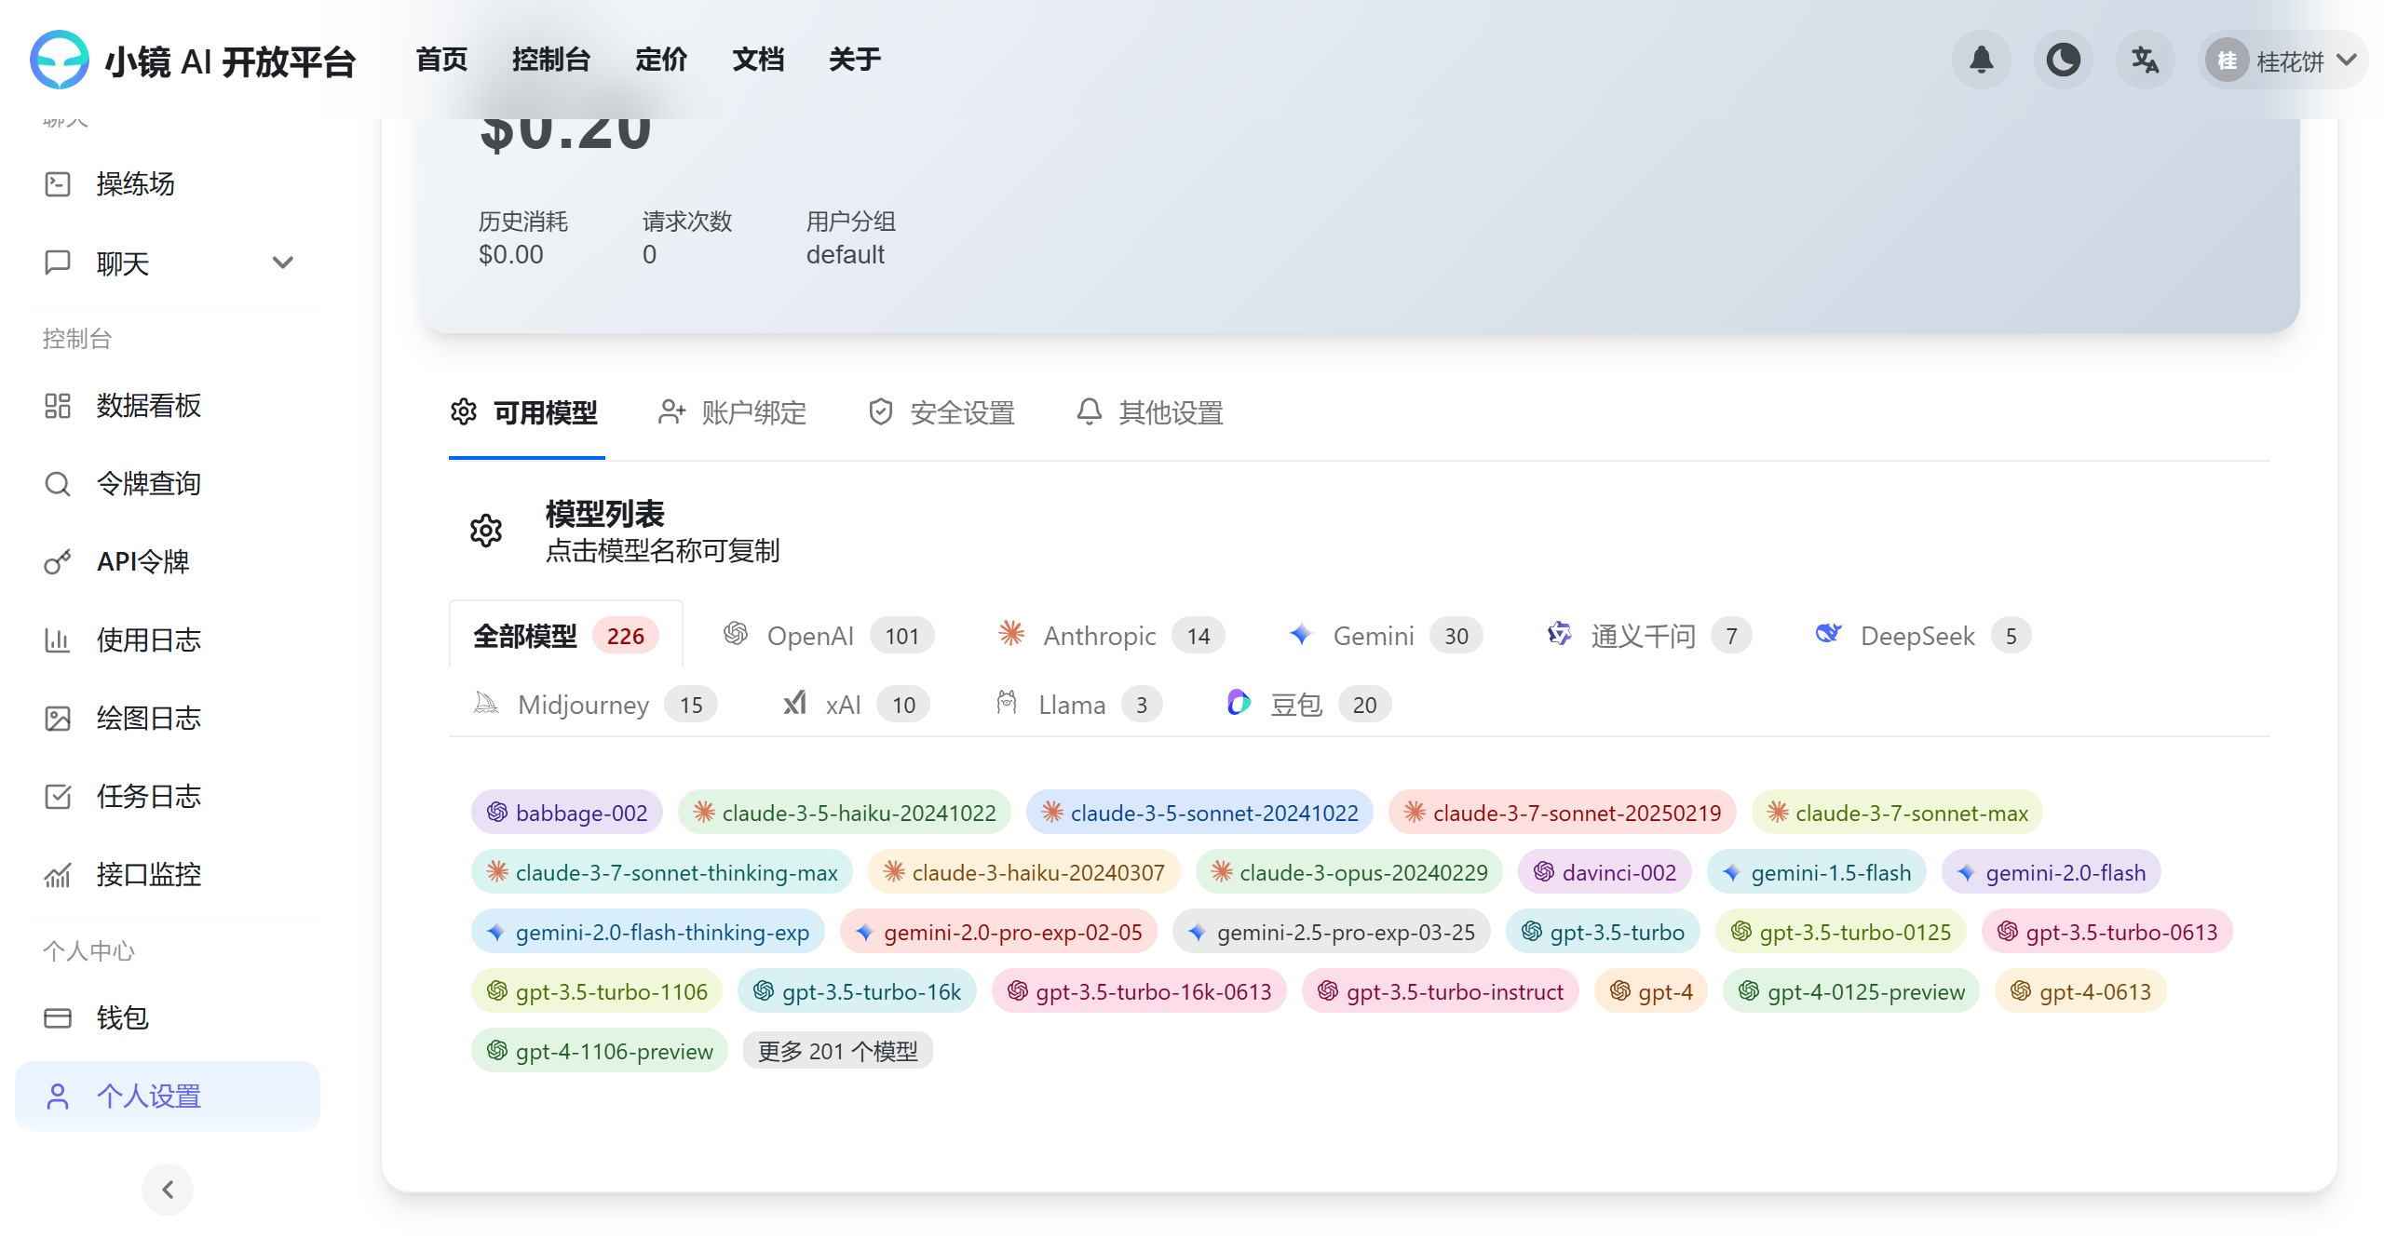The width and height of the screenshot is (2384, 1238).
Task: Select the 全部模型 226 filter tab
Action: [566, 636]
